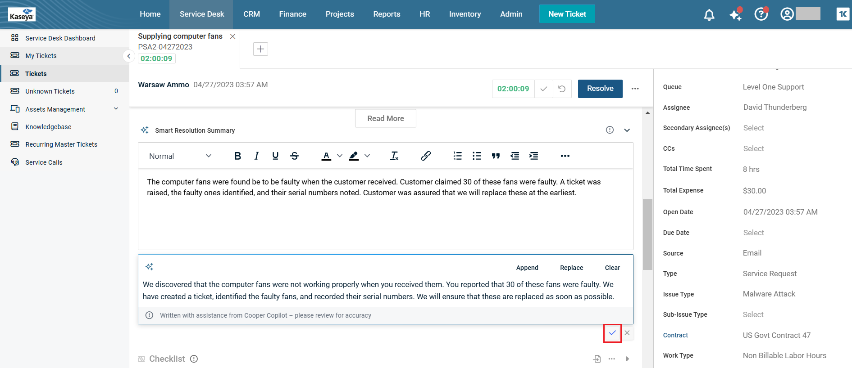Screen dimensions: 852x368
Task: Select the Due Date field
Action: pos(753,233)
